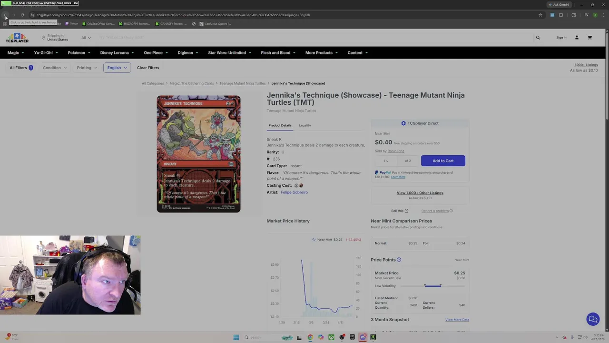Select the Legality tab
This screenshot has height=343, width=609.
(305, 125)
